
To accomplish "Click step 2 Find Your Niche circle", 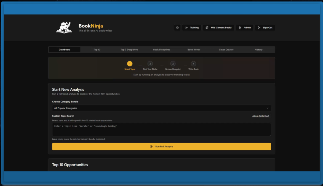I will pyautogui.click(x=150, y=64).
